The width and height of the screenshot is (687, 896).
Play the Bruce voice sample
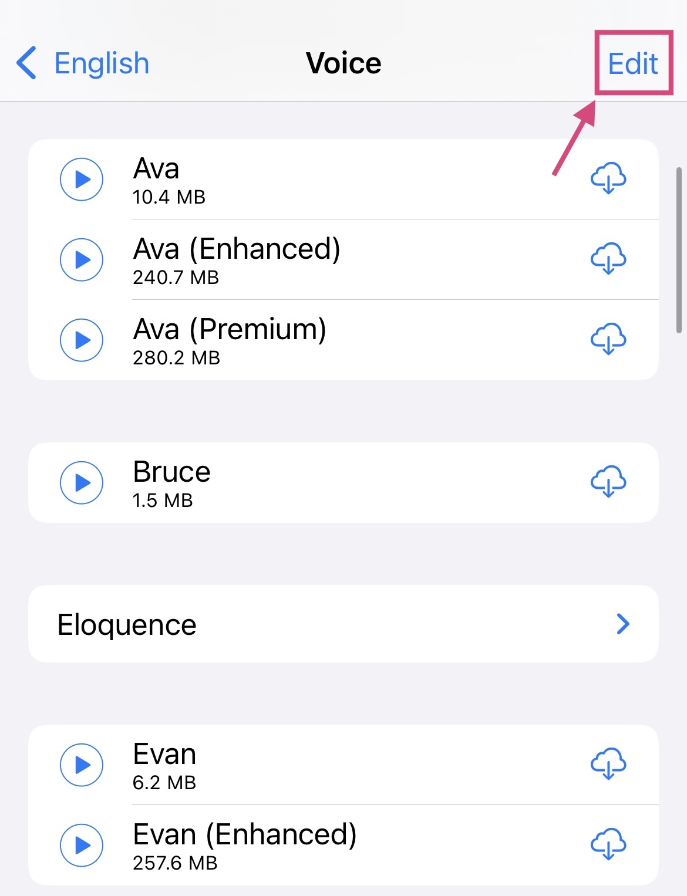(x=82, y=482)
